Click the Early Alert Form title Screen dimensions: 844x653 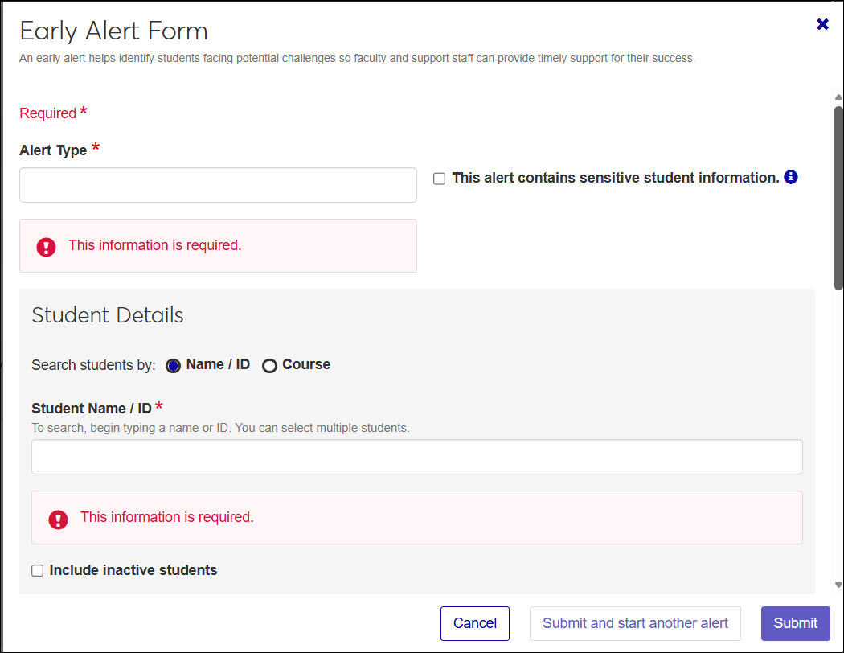(x=113, y=31)
